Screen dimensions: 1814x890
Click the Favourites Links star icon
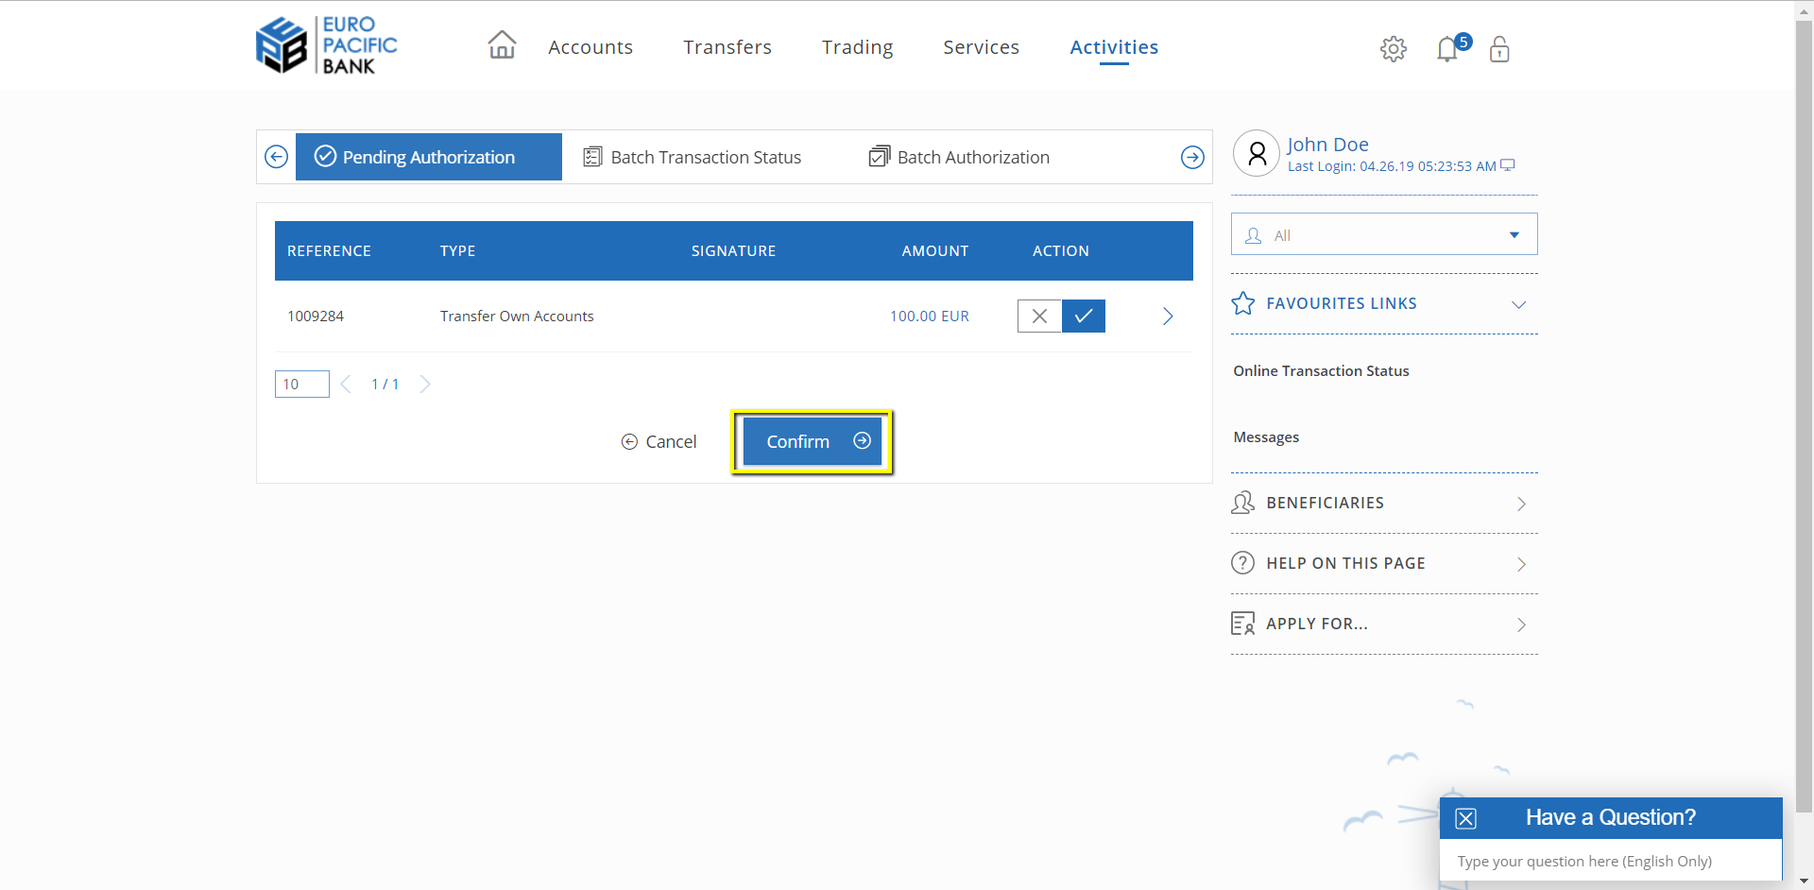click(x=1243, y=303)
